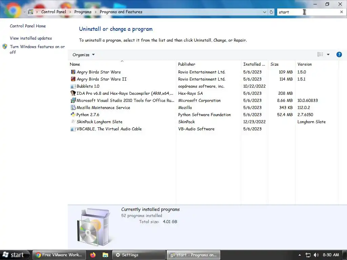Switch to Settings taskbar window

click(x=139, y=255)
